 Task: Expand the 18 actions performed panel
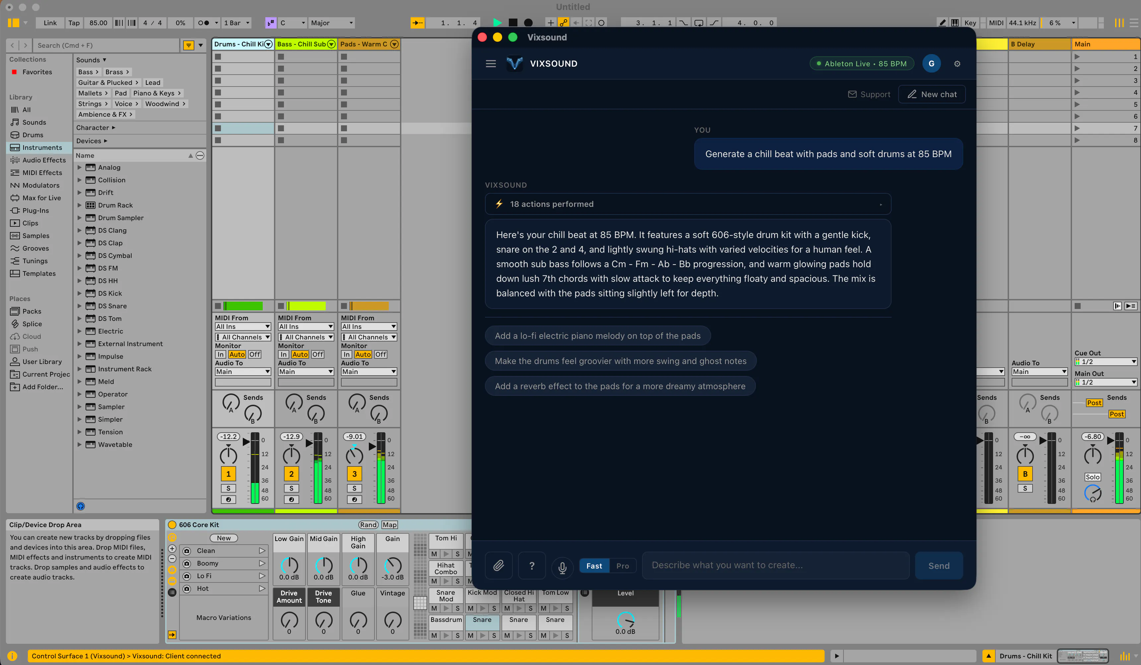tap(688, 204)
